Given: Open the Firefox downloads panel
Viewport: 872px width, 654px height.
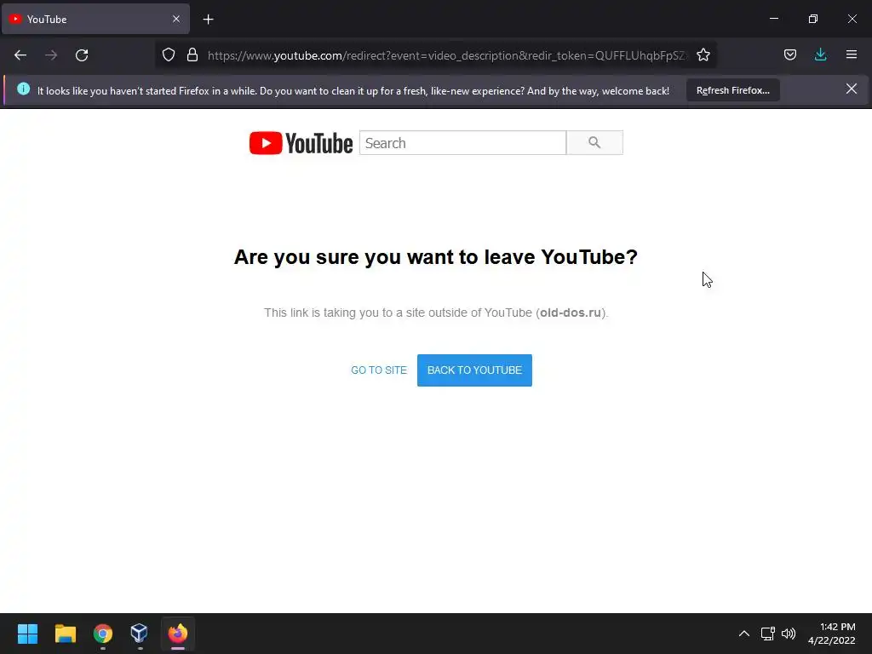Looking at the screenshot, I should 820,54.
